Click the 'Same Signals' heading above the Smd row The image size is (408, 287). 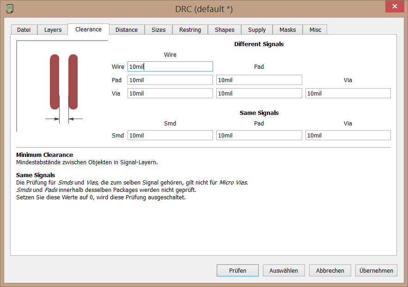point(259,113)
